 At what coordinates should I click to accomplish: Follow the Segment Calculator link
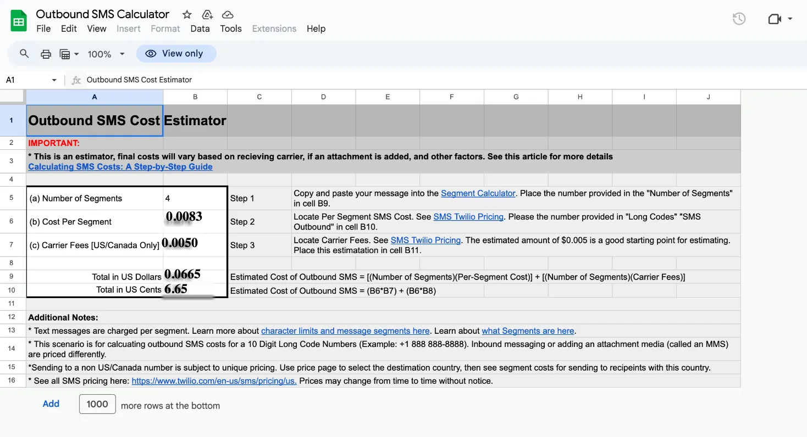[x=478, y=193]
